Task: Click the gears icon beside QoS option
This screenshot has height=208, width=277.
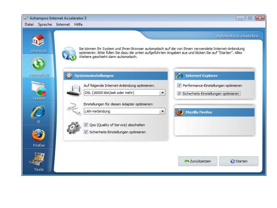Action: point(74,128)
